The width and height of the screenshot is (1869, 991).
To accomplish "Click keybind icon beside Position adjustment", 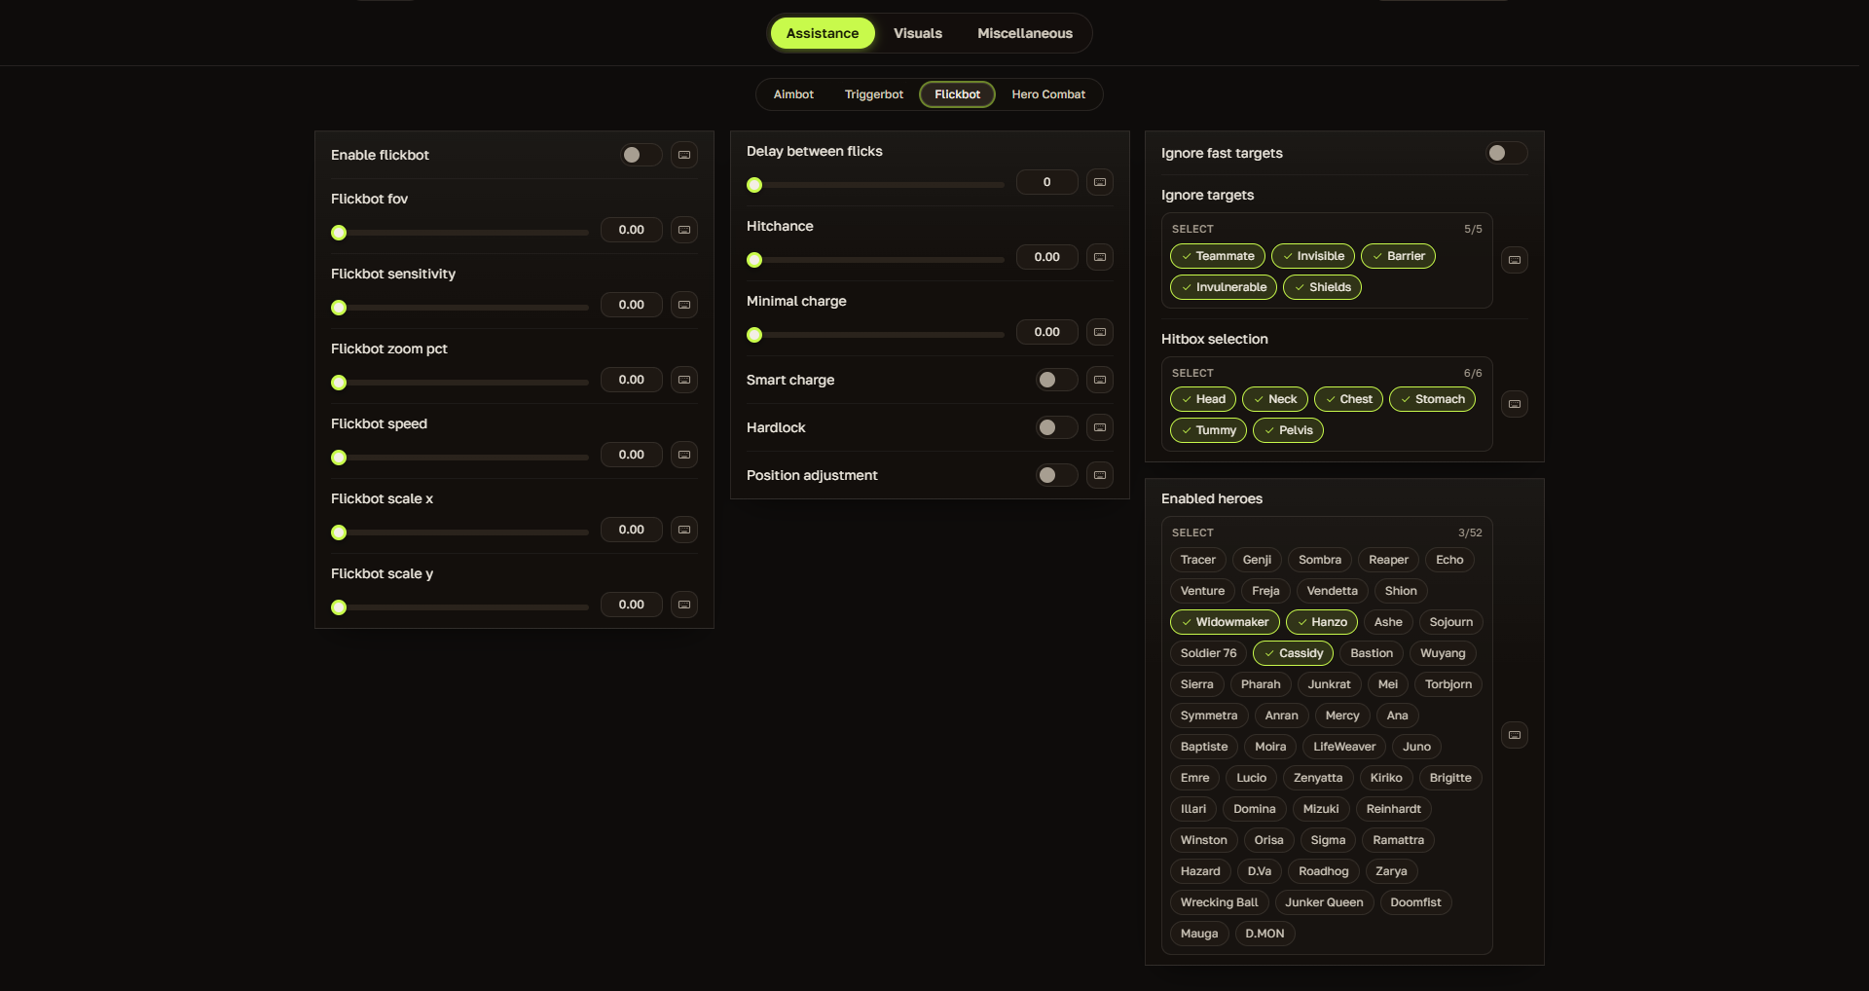I will tap(1100, 475).
